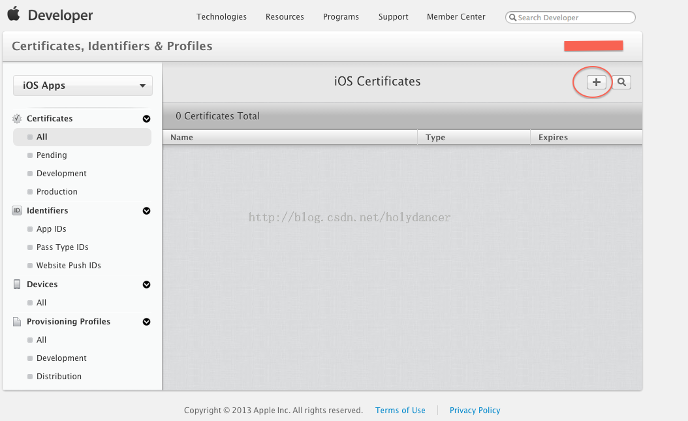
Task: Open Website Push IDs list
Action: pyautogui.click(x=69, y=265)
